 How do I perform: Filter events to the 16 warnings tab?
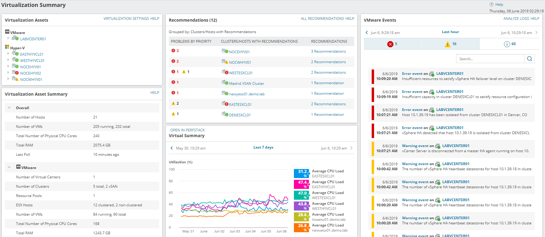450,44
